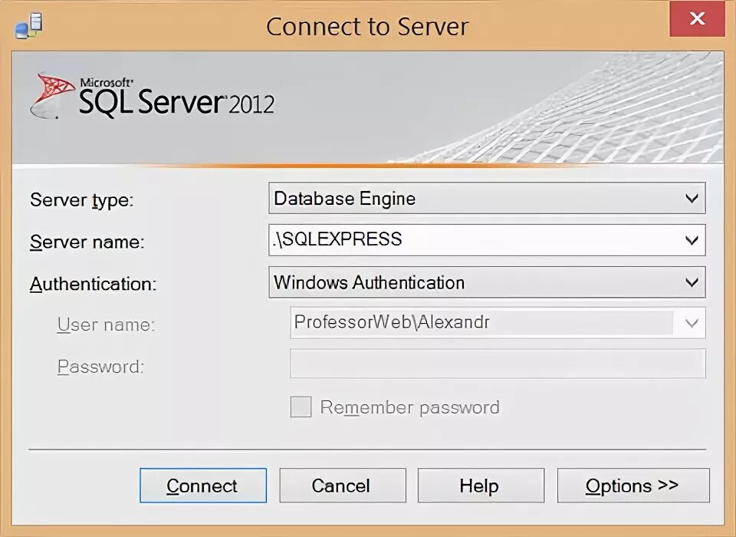Click the server icon in the title bar
This screenshot has width=736, height=537.
click(x=29, y=26)
